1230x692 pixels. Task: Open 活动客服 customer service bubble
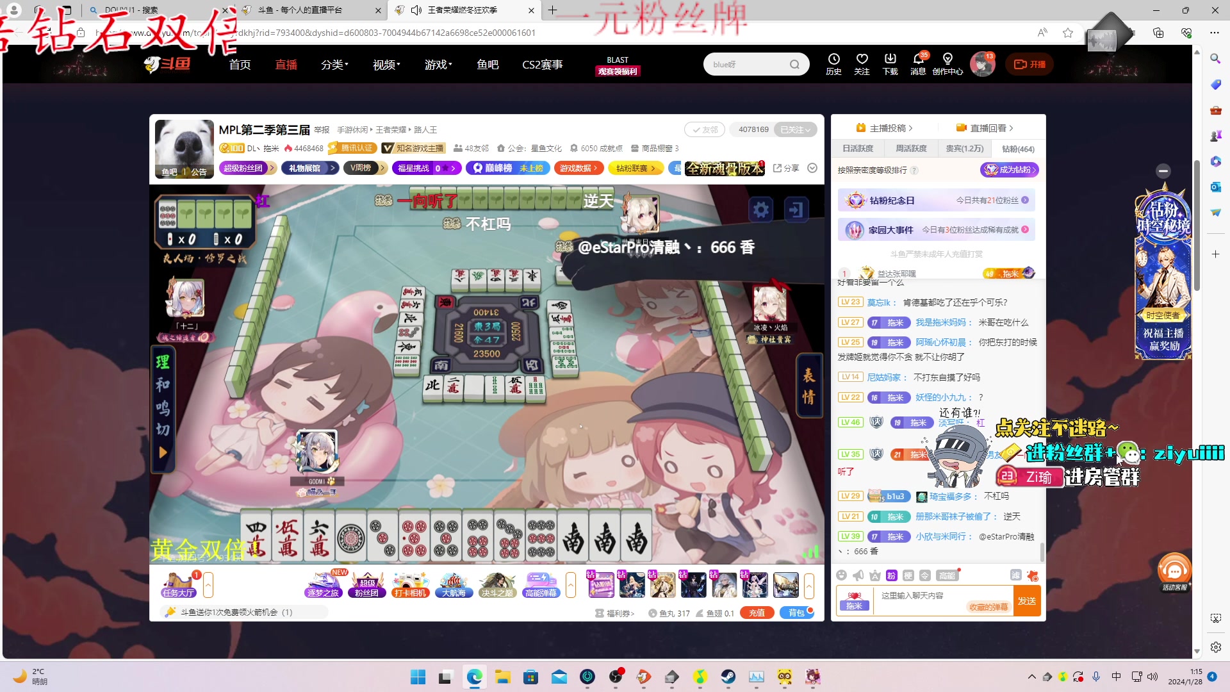1174,572
